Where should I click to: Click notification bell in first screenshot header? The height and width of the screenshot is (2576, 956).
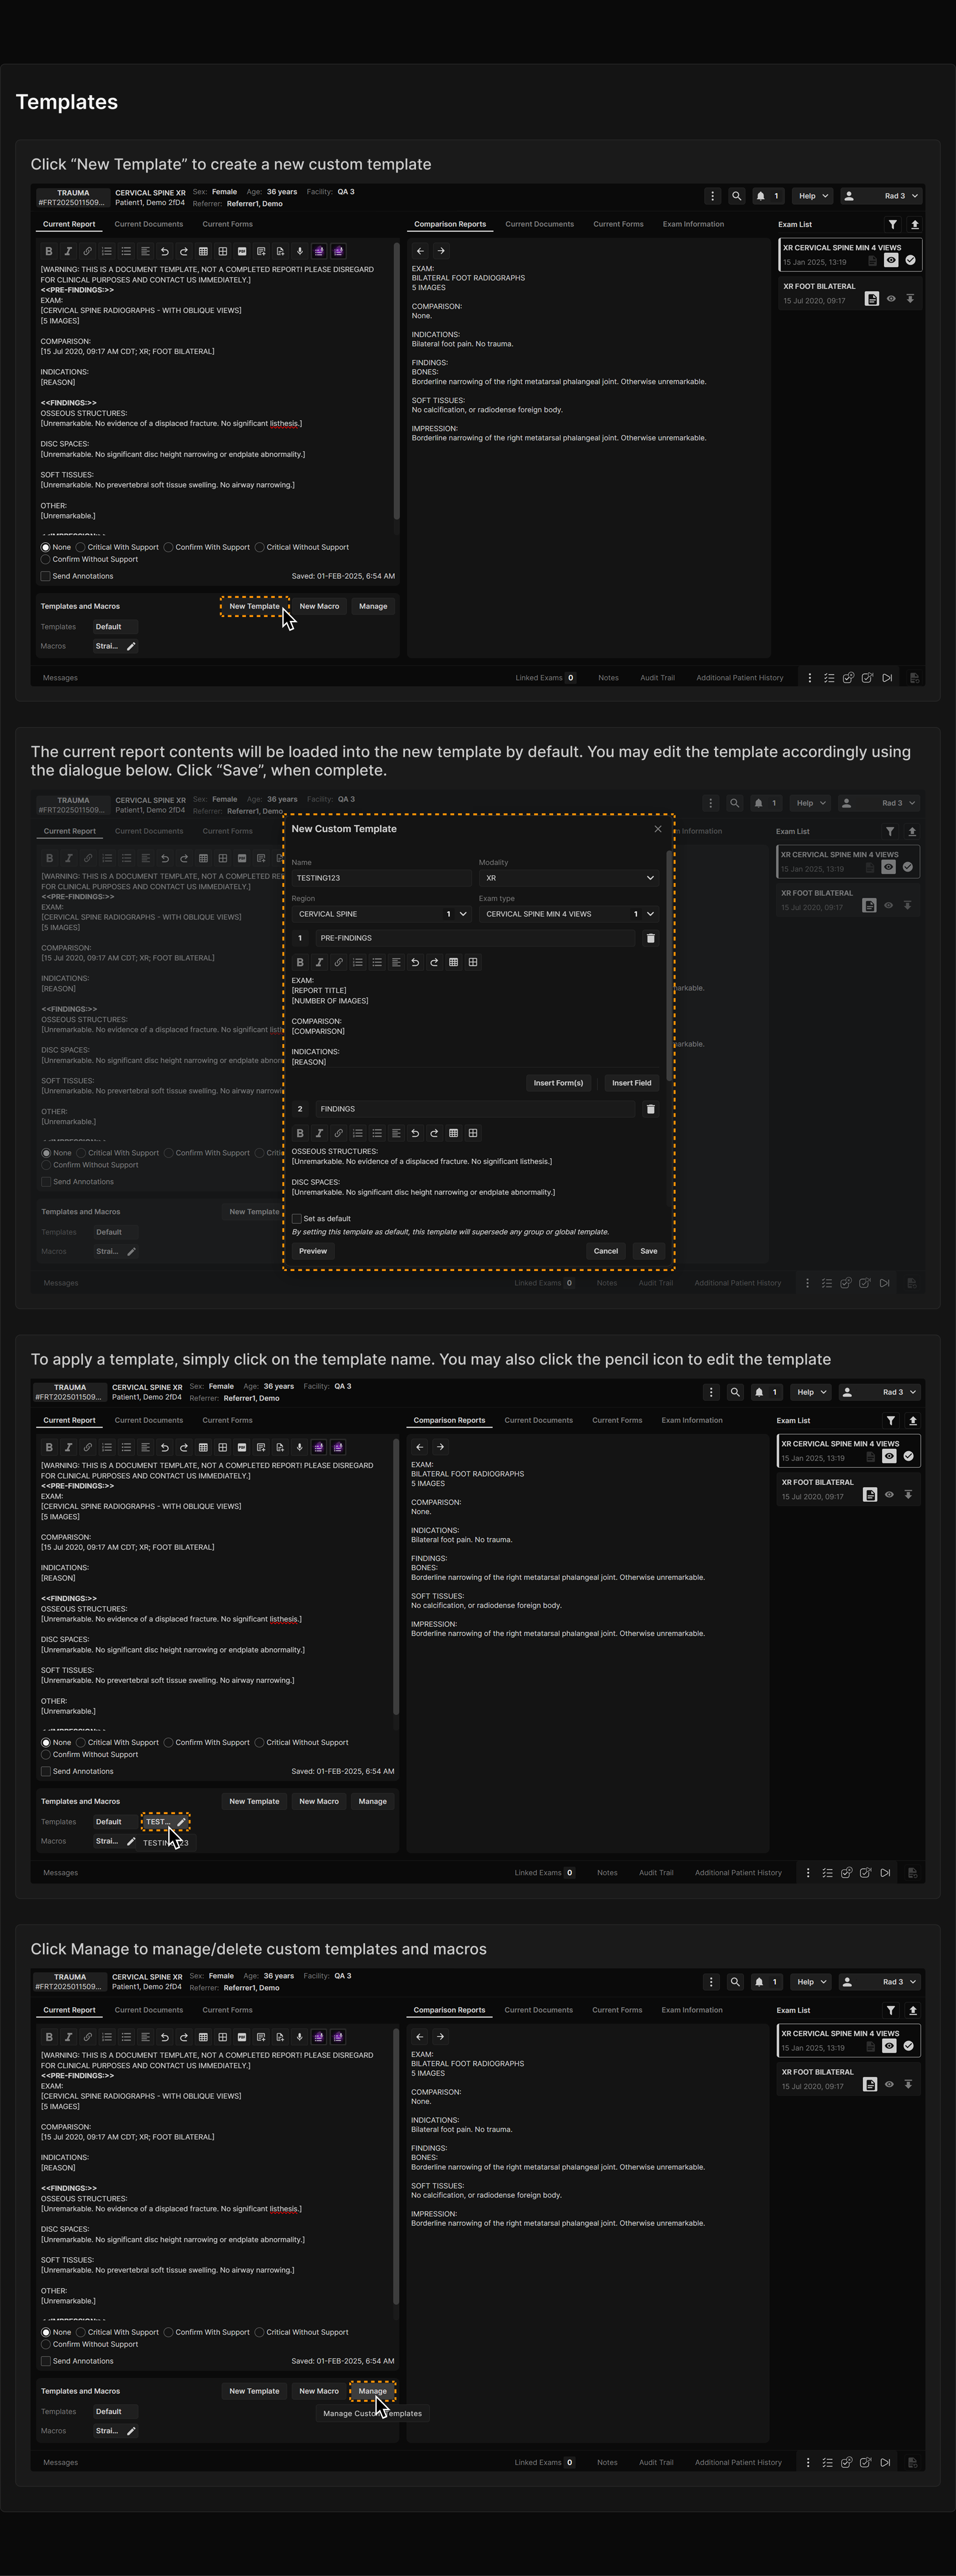[761, 196]
